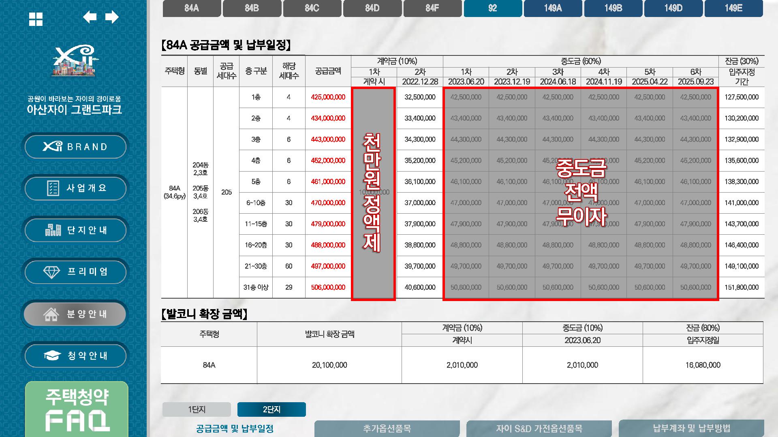Open 청약안내 menu

pos(75,356)
